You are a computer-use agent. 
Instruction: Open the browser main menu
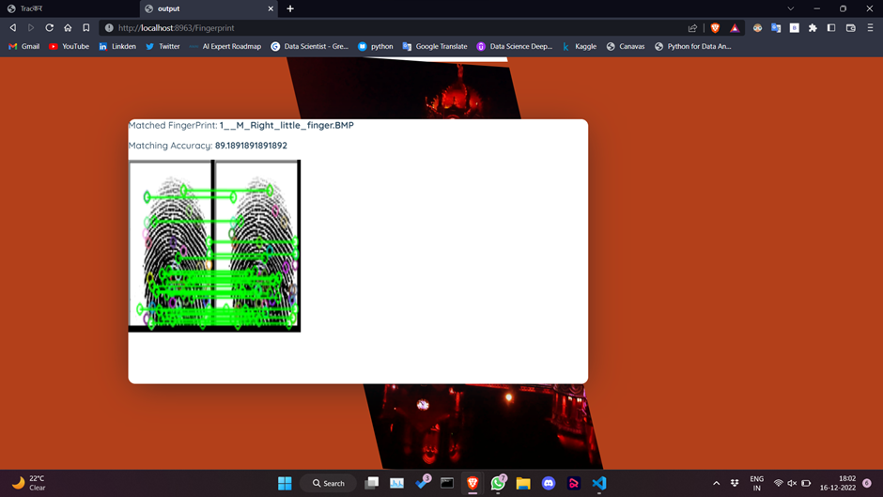(x=870, y=27)
